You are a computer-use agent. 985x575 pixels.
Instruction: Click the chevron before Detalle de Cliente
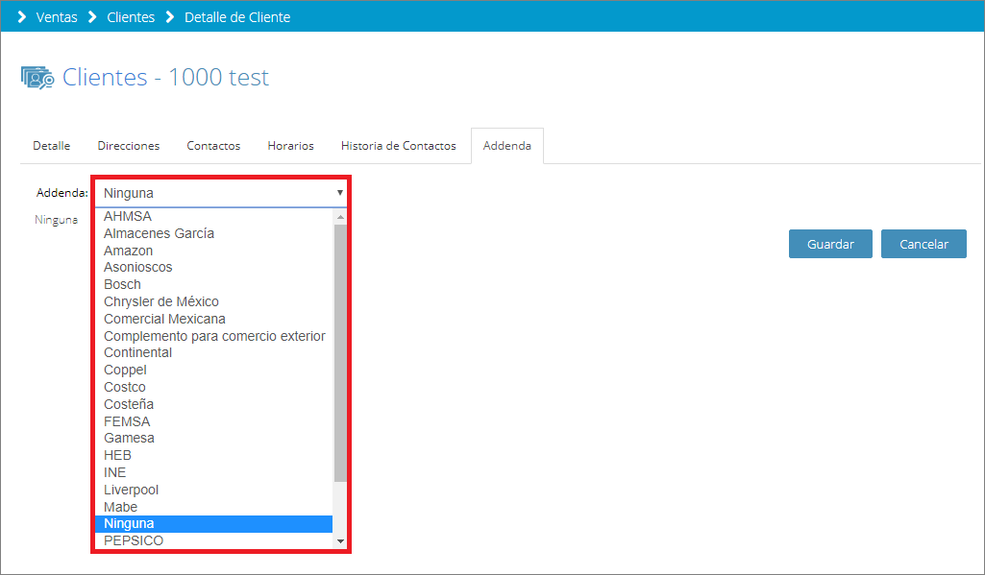click(169, 17)
